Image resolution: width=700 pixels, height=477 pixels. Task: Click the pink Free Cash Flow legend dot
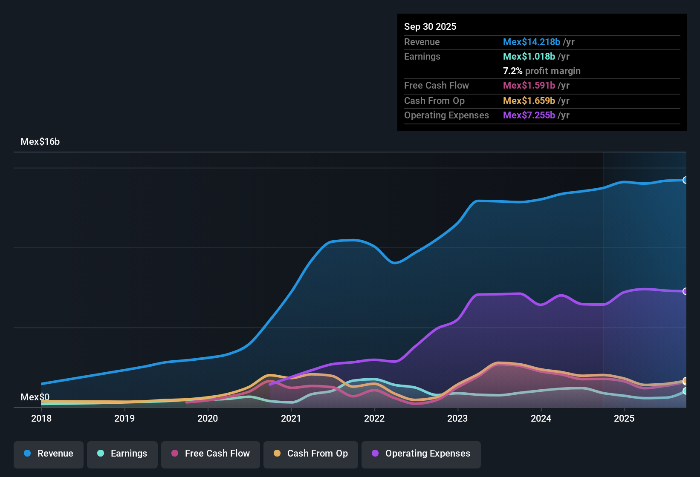click(174, 454)
